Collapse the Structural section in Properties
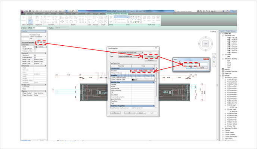This screenshot has width=257, height=149. click(46, 53)
